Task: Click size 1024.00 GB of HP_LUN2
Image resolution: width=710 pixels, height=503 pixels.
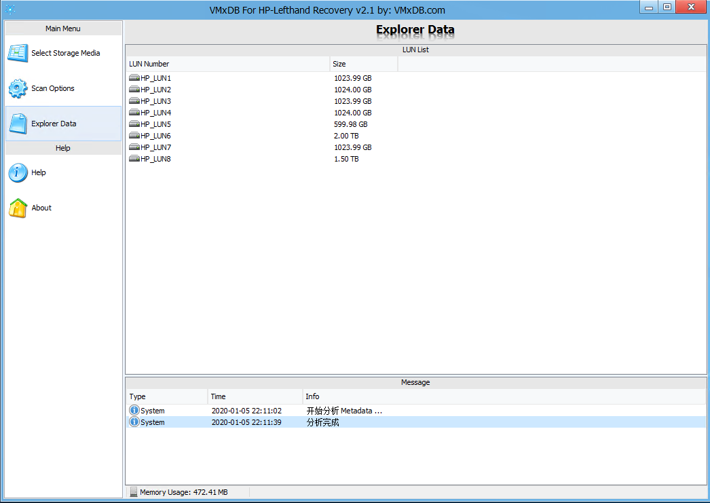Action: 353,90
